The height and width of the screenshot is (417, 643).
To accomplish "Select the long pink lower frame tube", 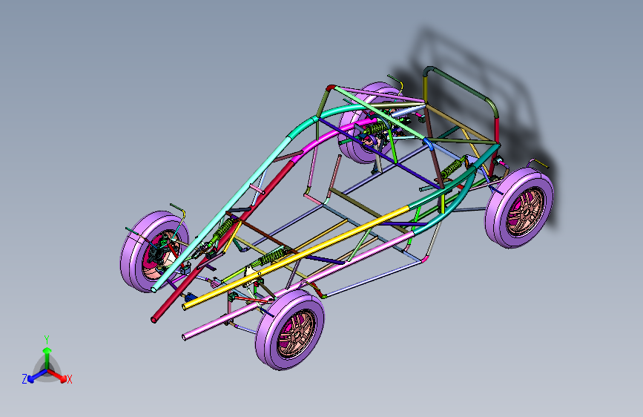I will (298, 285).
